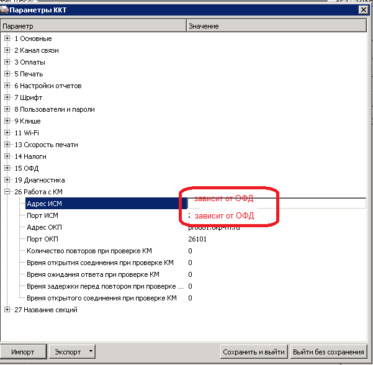
Task: Expand the '1 Основные' tree node
Action: (x=7, y=38)
